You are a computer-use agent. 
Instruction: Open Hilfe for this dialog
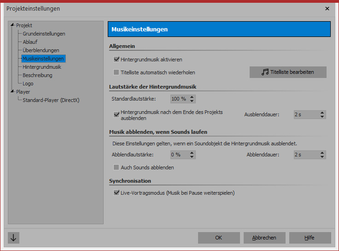[310, 238]
